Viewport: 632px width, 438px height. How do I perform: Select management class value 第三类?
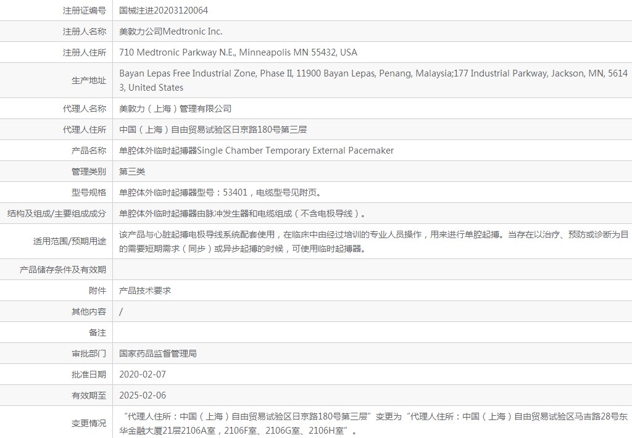[132, 171]
